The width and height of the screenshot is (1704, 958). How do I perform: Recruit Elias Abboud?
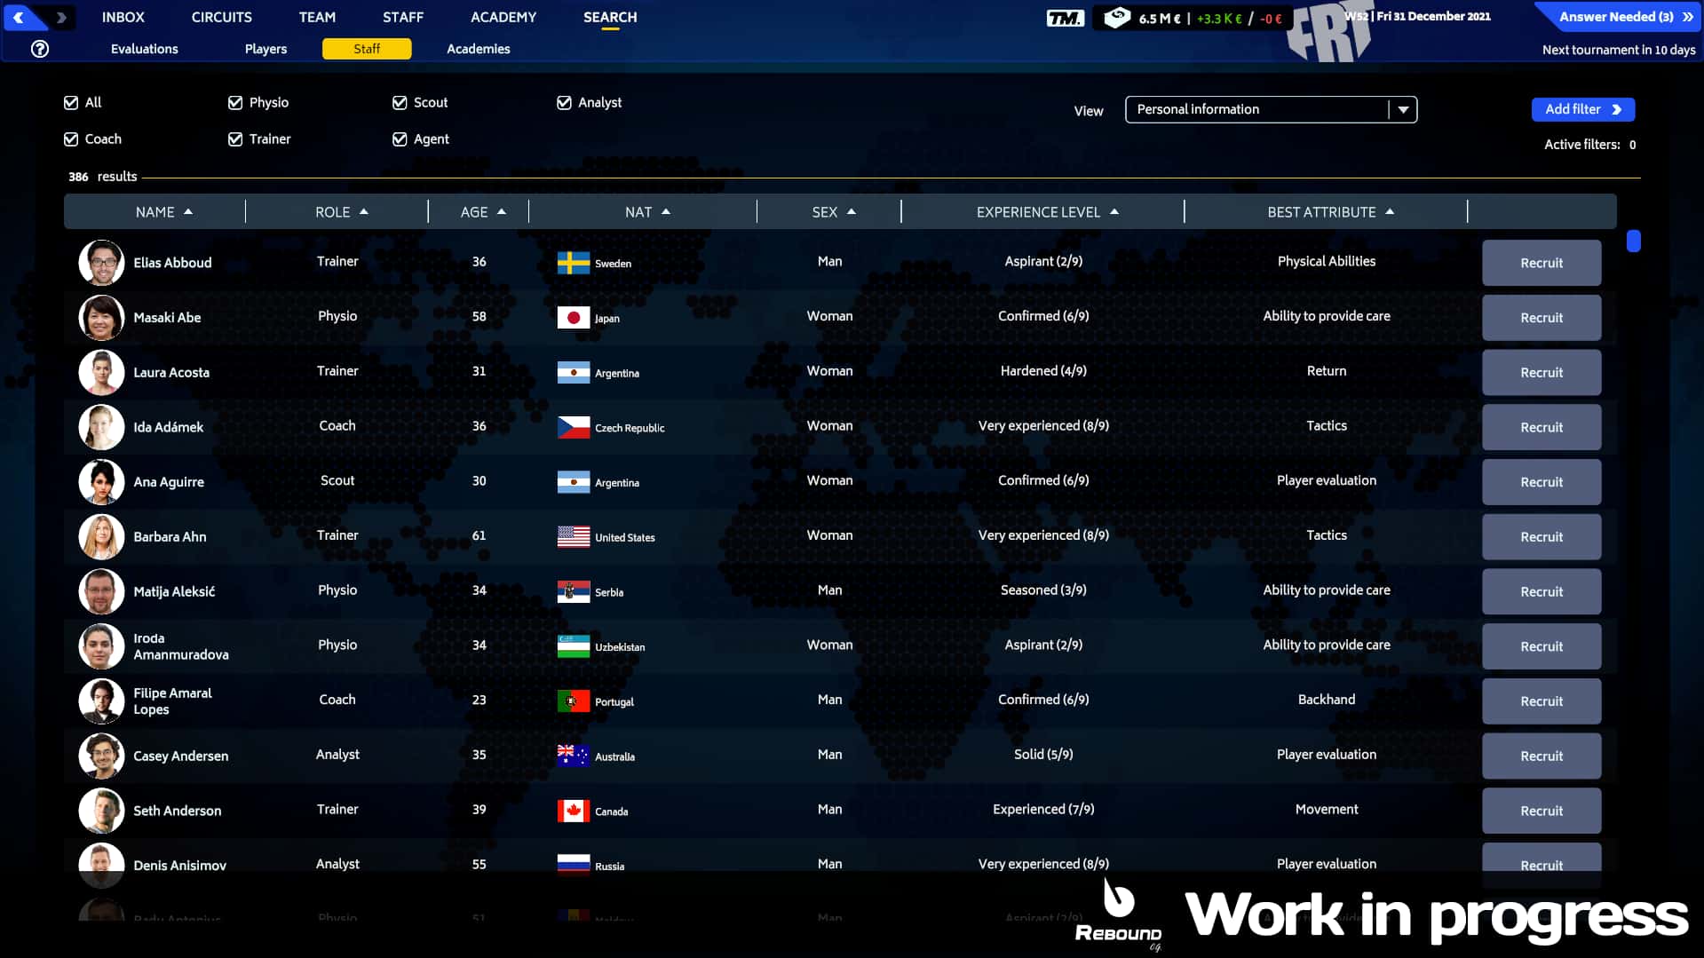(x=1542, y=263)
